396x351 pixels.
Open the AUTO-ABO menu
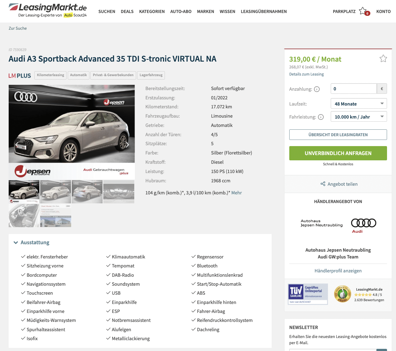(181, 11)
